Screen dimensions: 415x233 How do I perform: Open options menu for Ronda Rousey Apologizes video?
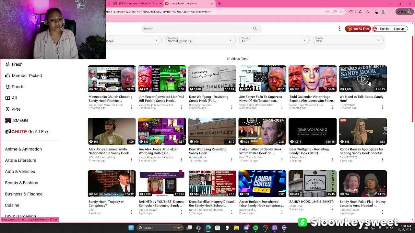382,160
